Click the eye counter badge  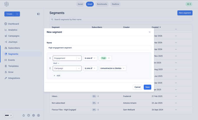click(x=189, y=4)
